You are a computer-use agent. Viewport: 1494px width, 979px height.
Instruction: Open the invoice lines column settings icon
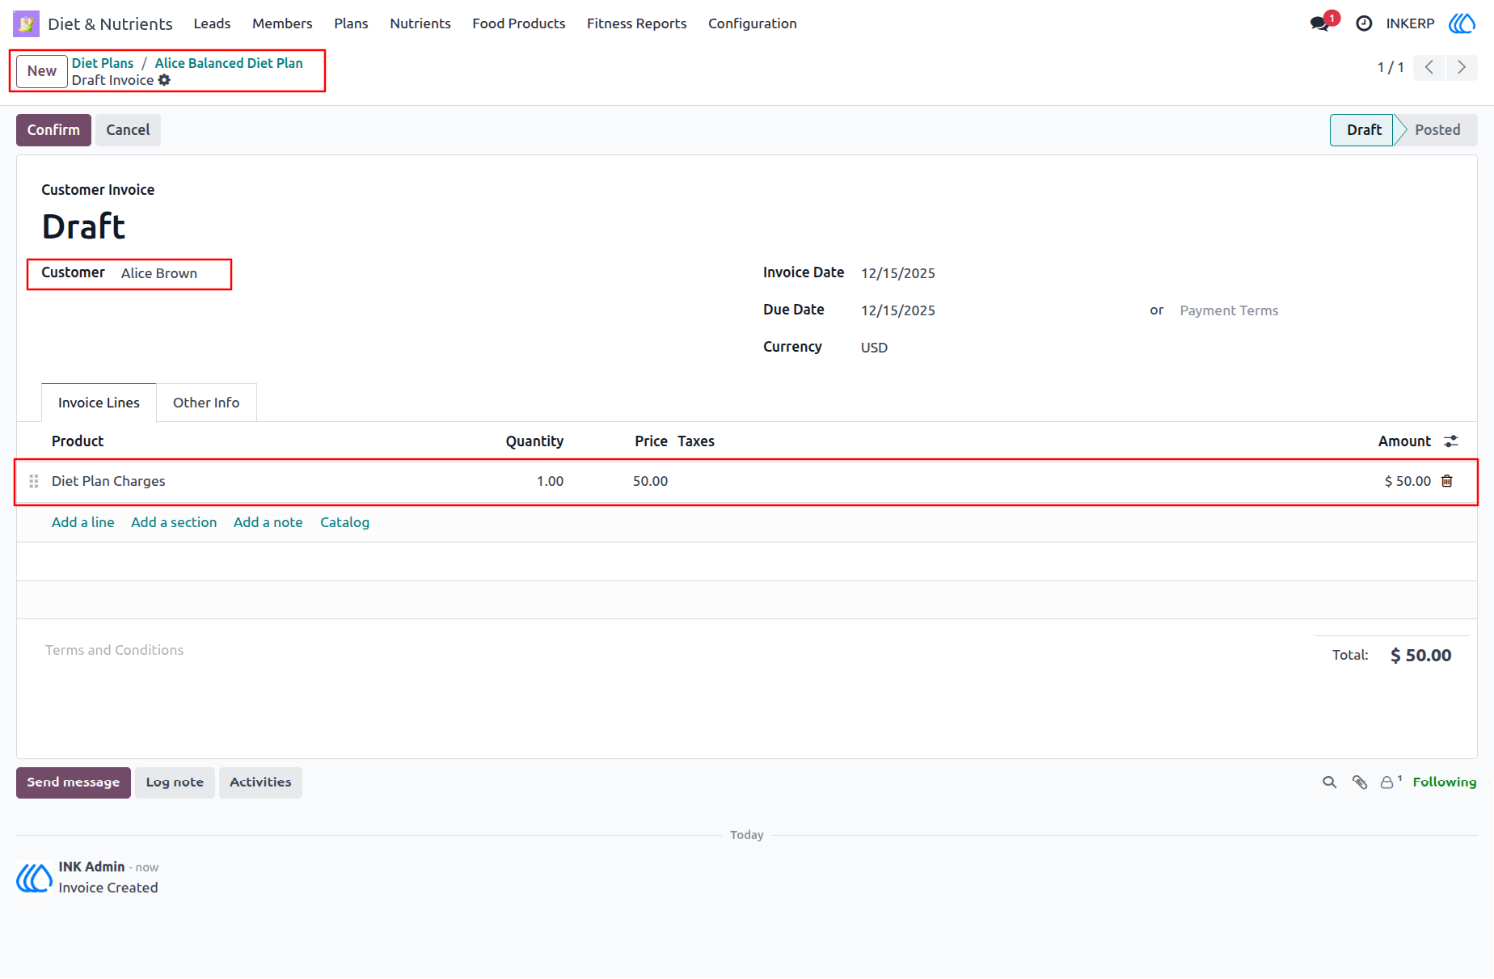point(1451,441)
